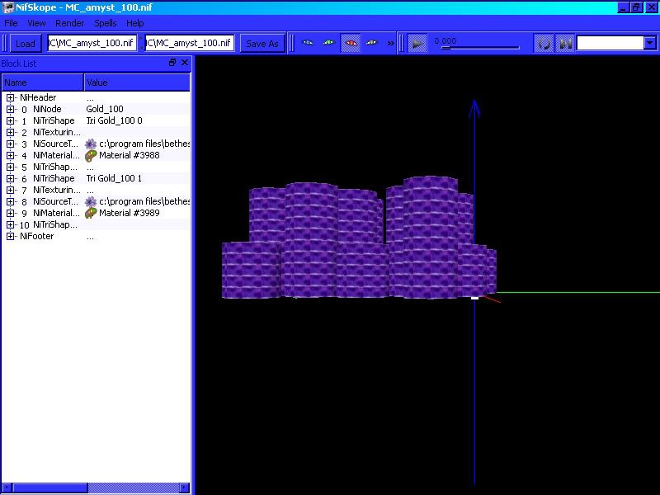
Task: Click texture flower icon in block 3
Action: tap(91, 144)
